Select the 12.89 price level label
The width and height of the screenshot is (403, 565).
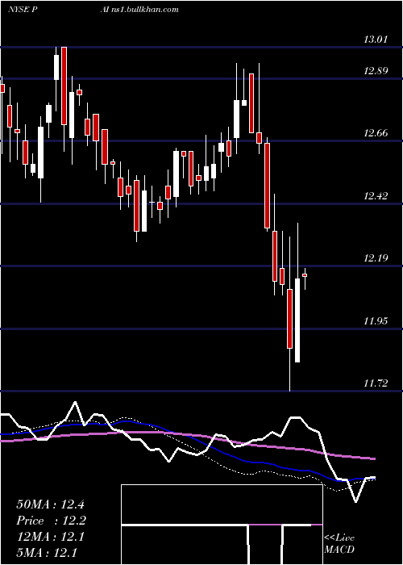pyautogui.click(x=376, y=70)
